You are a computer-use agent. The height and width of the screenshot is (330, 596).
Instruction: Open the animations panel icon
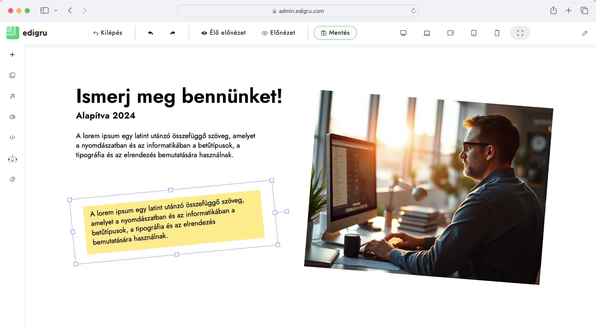(x=12, y=117)
